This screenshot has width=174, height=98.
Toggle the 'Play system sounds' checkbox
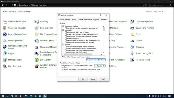66,38
